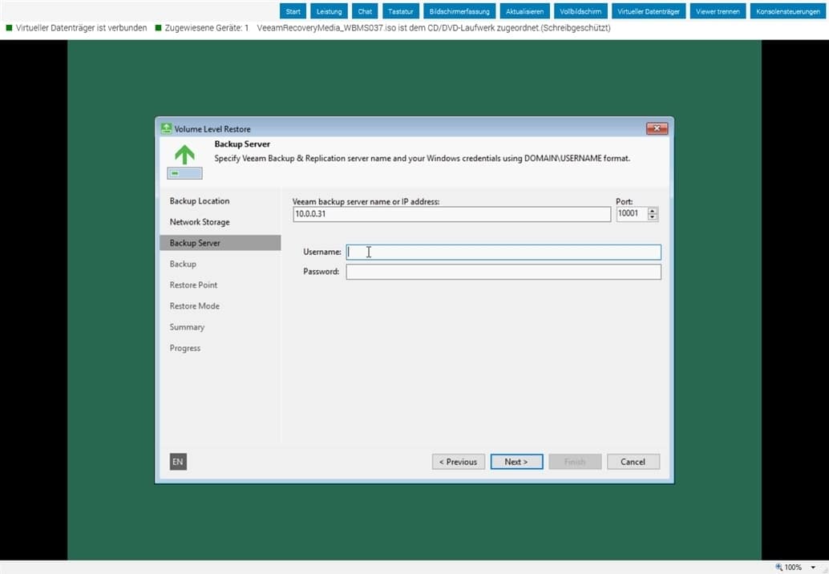Open the Tastatur menu
The image size is (829, 574).
coord(401,11)
